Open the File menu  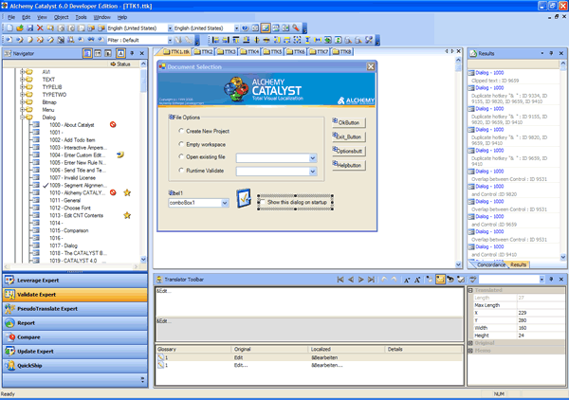[x=11, y=17]
